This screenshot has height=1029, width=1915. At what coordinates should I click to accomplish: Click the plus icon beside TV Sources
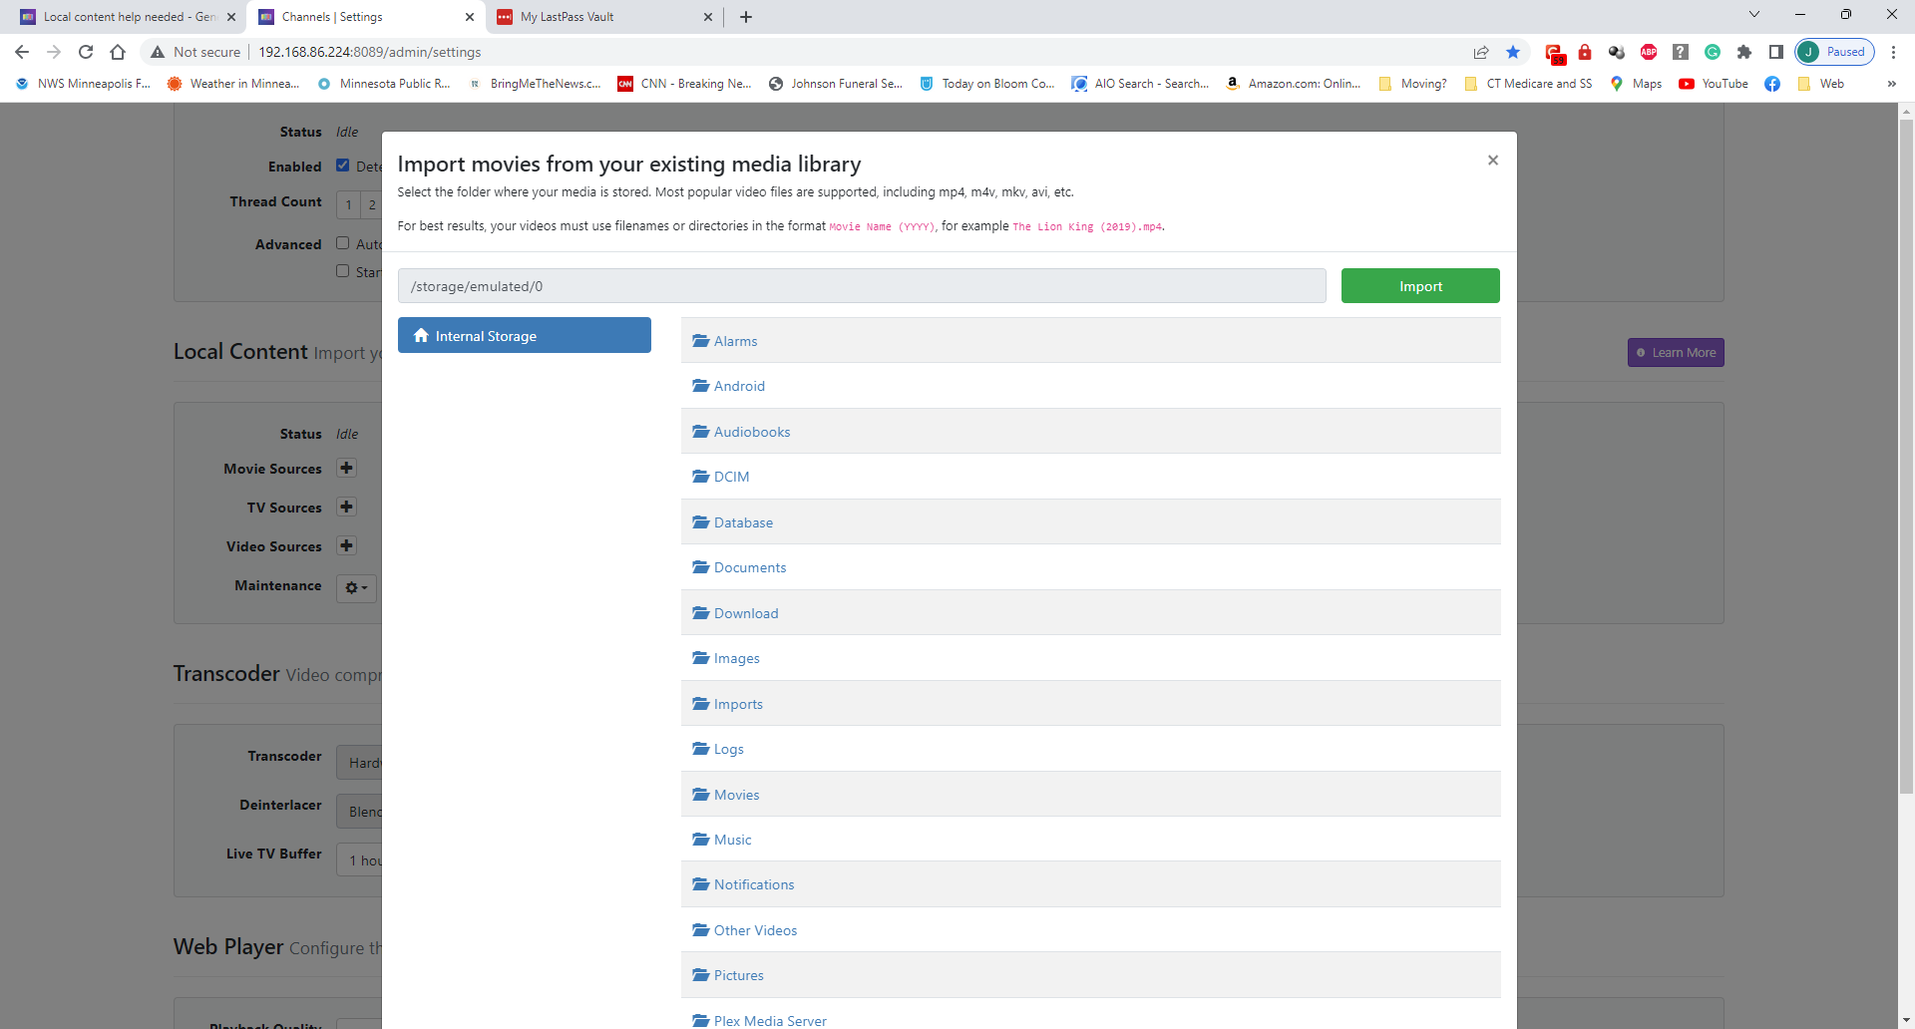[346, 508]
